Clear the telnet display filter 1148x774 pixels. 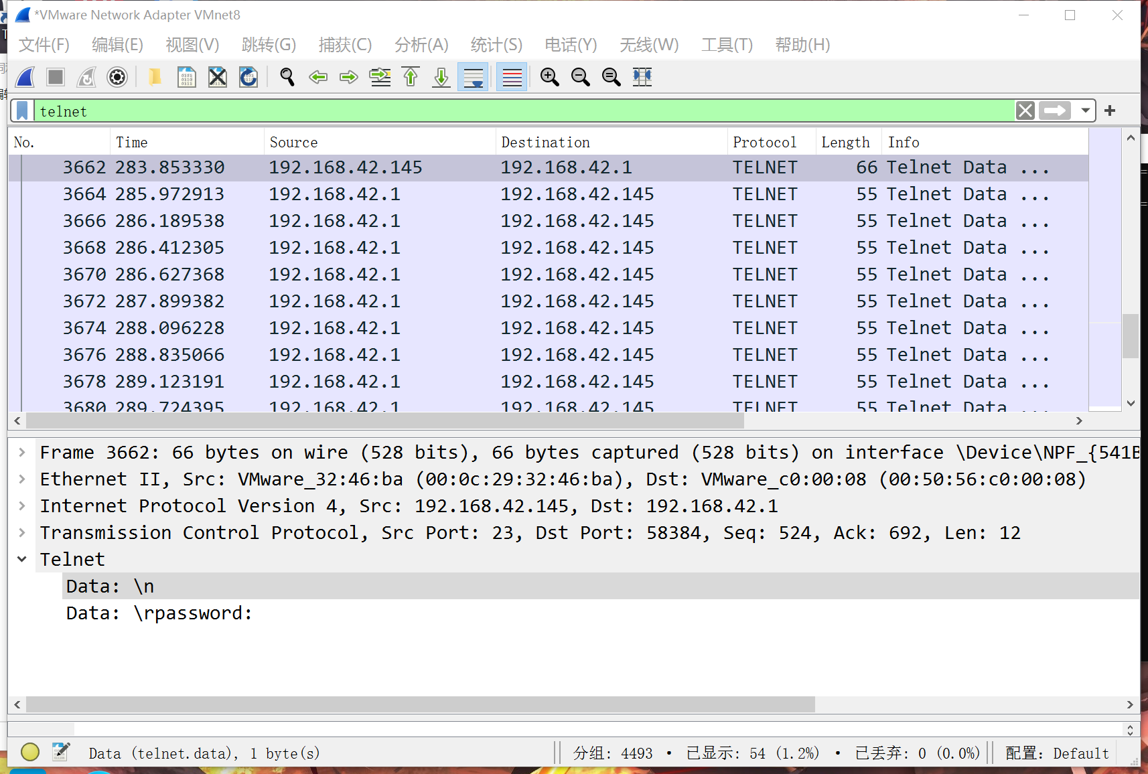1025,110
